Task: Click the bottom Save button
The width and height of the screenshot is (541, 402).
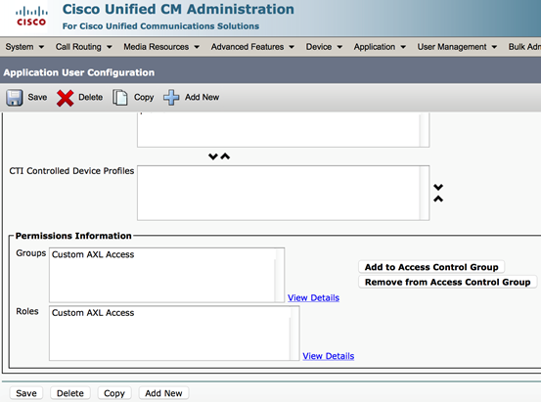Action: coord(26,393)
